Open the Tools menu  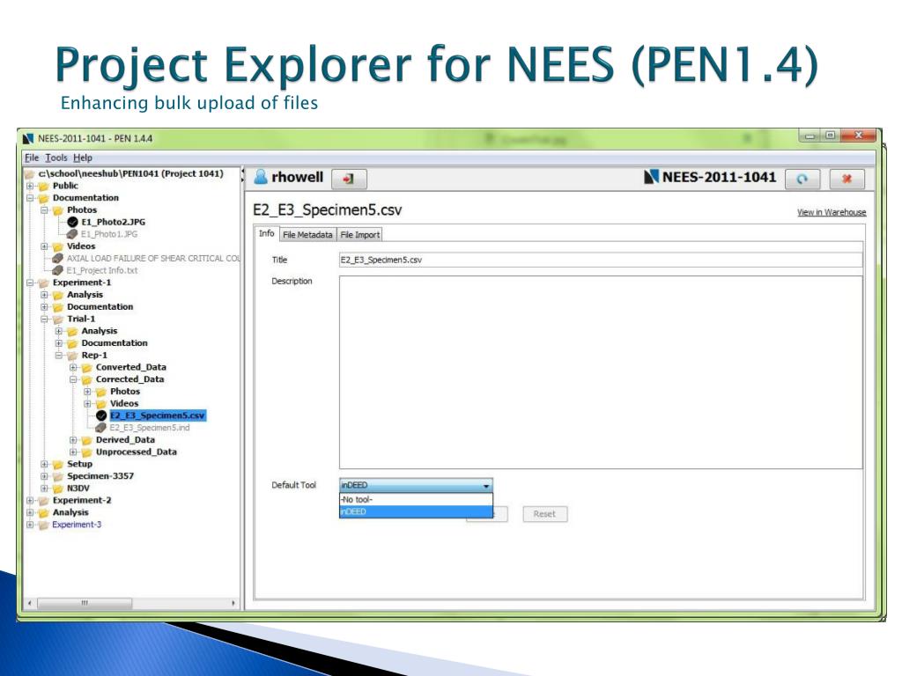[x=56, y=158]
